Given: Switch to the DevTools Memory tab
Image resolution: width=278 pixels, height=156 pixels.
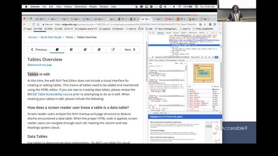Looking at the screenshot, I should click(202, 33).
